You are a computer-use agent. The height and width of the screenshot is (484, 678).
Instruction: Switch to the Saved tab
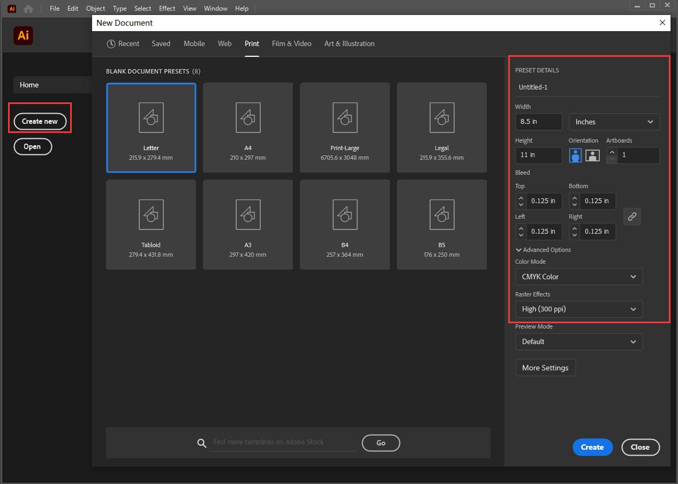pyautogui.click(x=161, y=44)
